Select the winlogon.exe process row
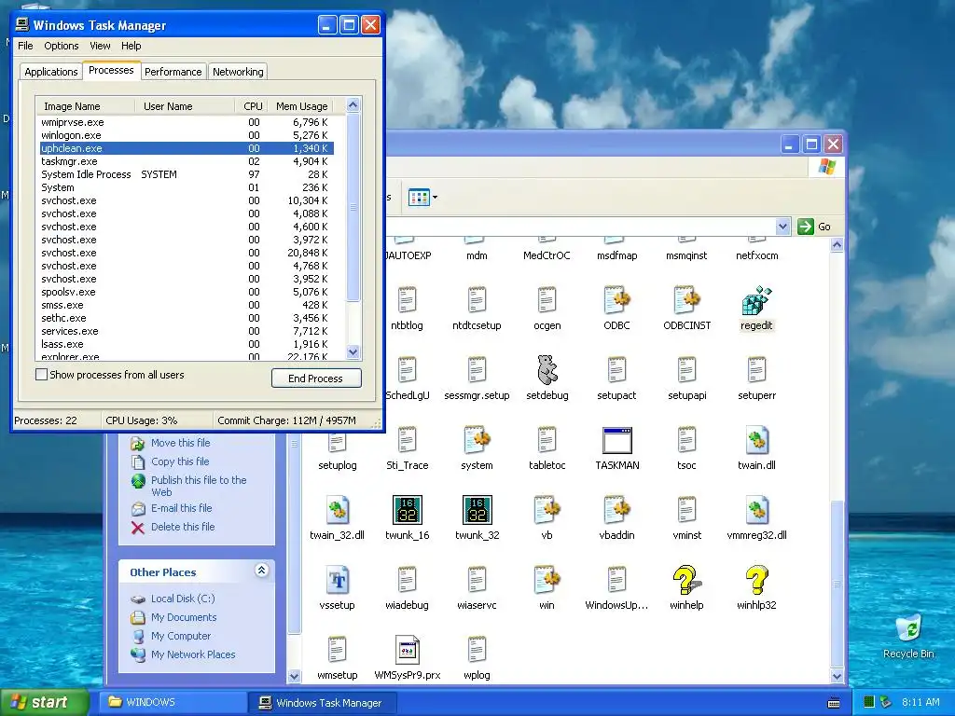 point(187,135)
